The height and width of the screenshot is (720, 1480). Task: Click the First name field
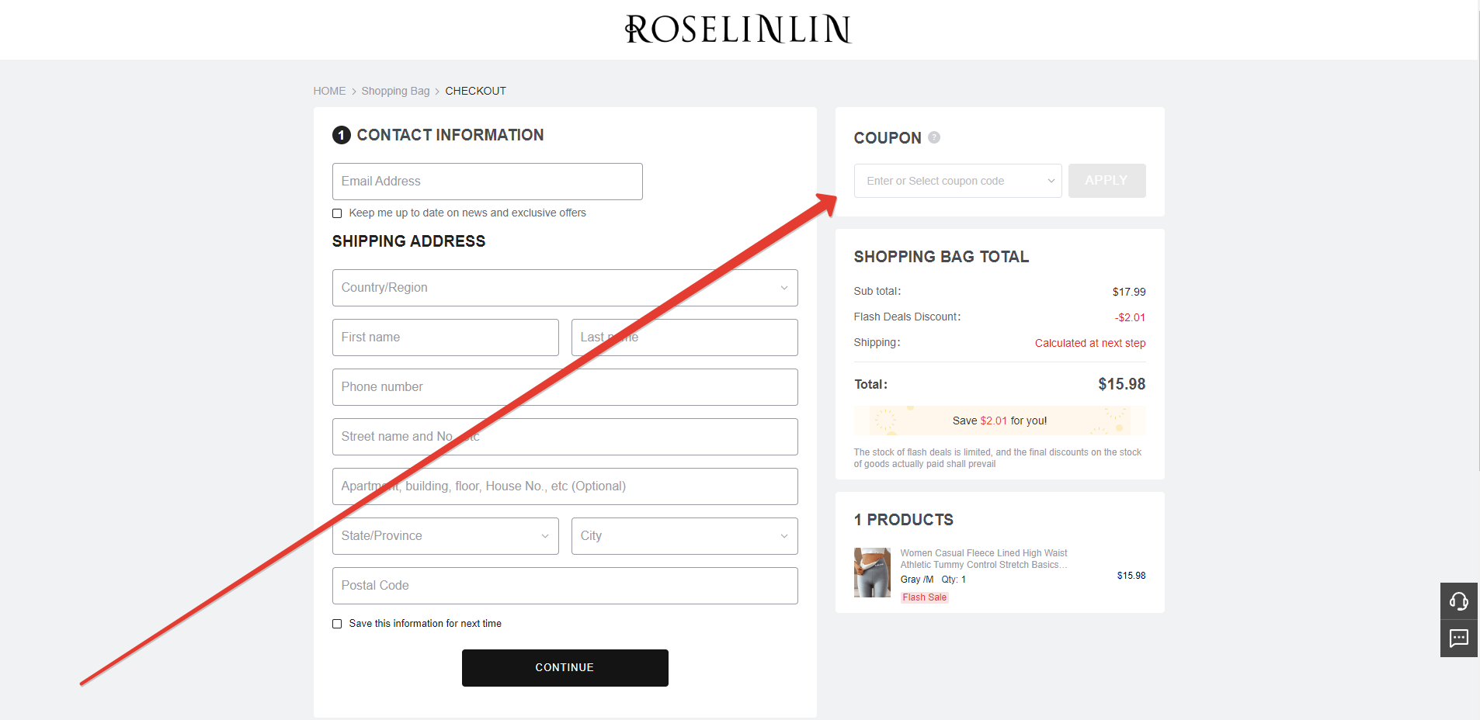tap(445, 337)
